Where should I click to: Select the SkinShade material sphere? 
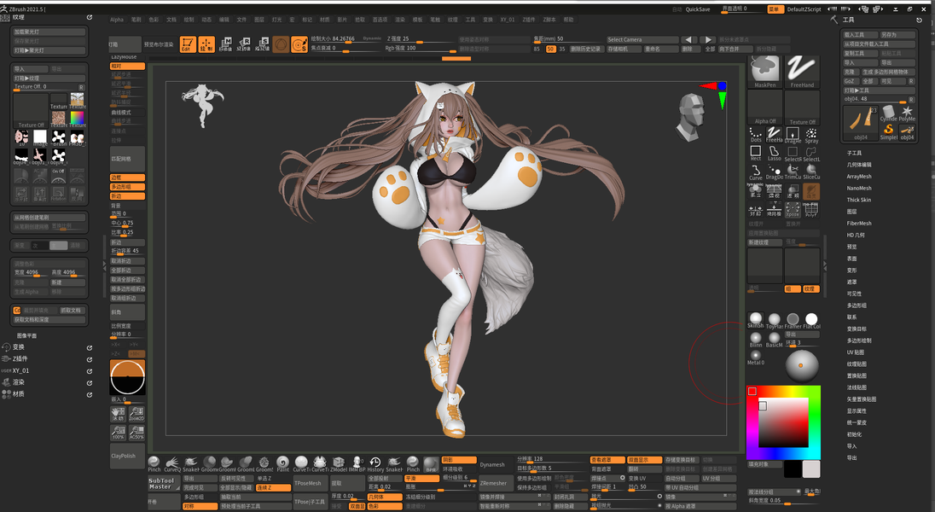756,321
